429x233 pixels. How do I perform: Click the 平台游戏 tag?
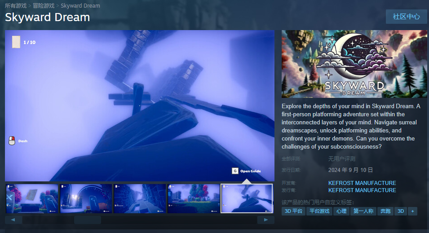[319, 211]
